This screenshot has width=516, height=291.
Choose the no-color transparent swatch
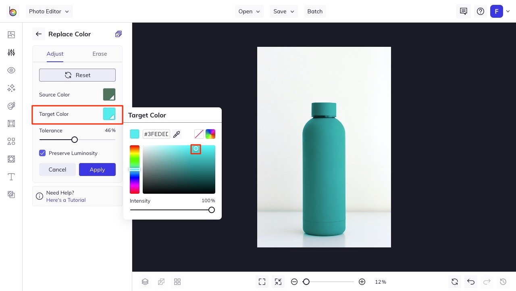point(199,134)
